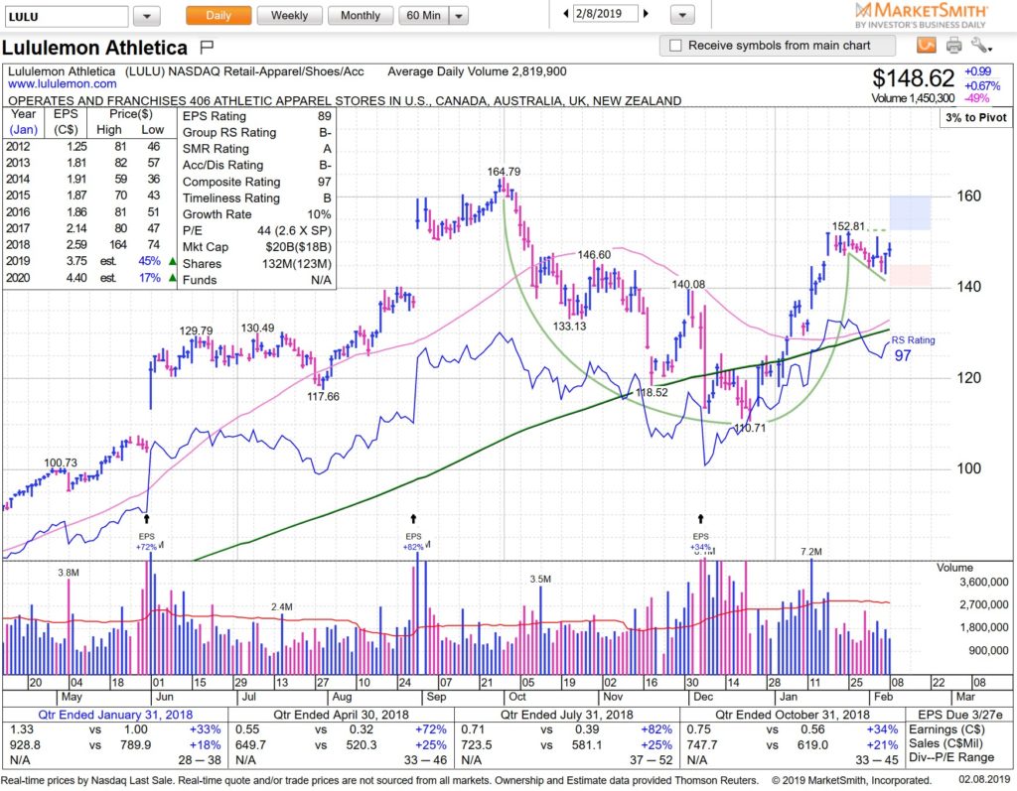
Task: Select the SMR Rating row
Action: (x=257, y=149)
